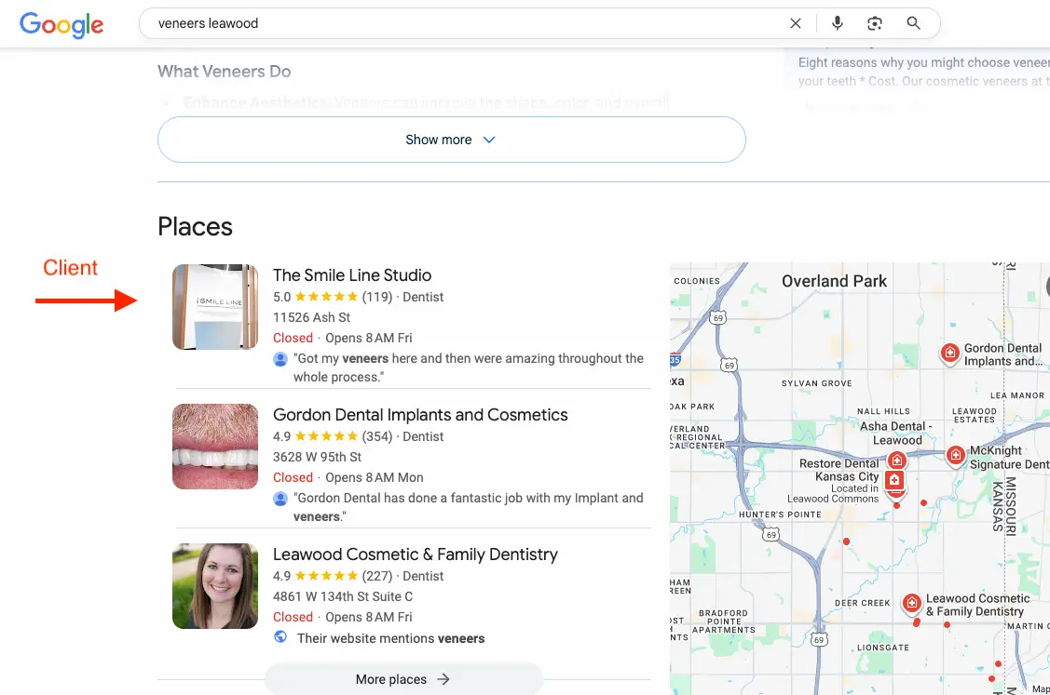This screenshot has height=695, width=1050.
Task: Start voice search with the microphone icon
Action: [837, 23]
